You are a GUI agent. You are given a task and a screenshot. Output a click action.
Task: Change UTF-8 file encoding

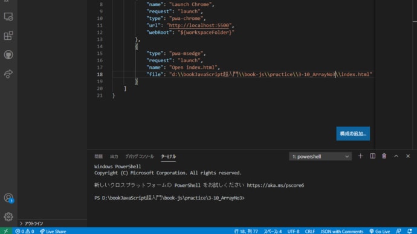pos(293,232)
